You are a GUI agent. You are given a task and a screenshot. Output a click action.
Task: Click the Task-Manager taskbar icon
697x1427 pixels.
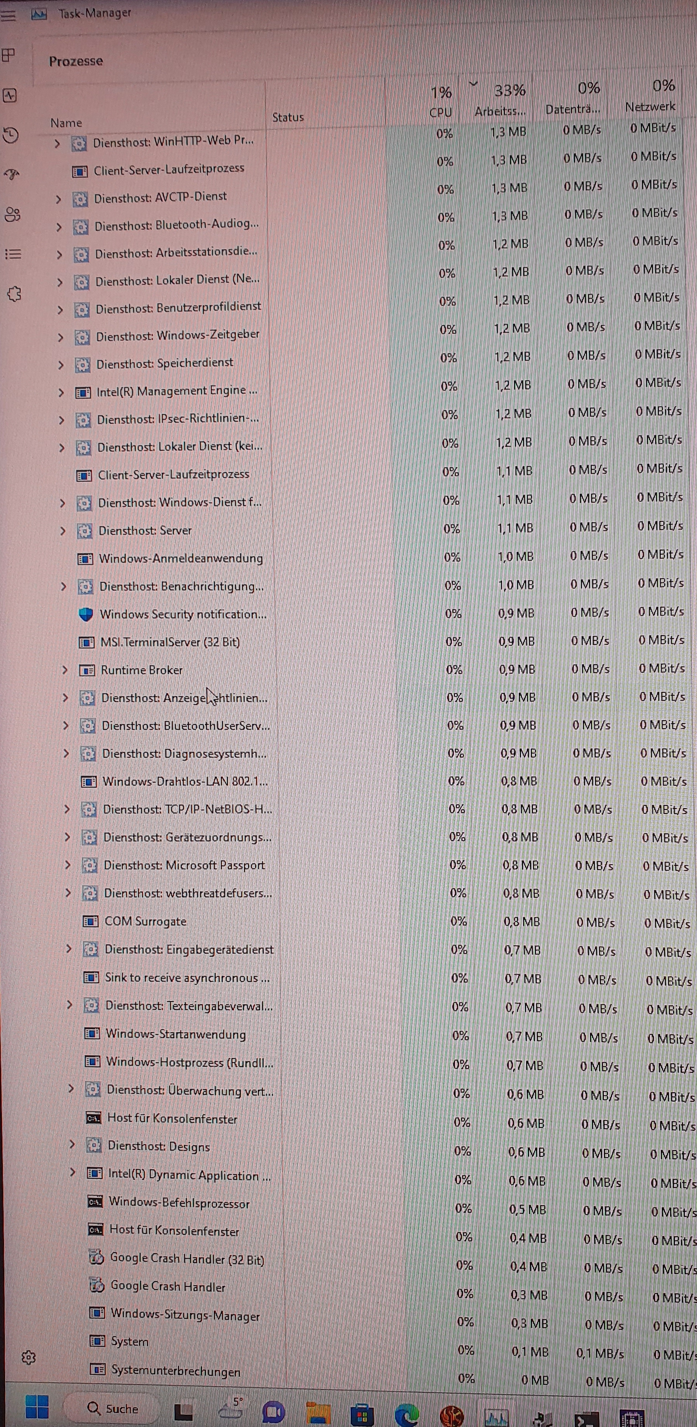point(496,1417)
